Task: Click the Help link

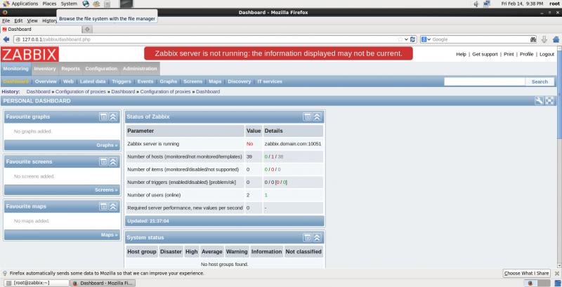Action: 461,55
